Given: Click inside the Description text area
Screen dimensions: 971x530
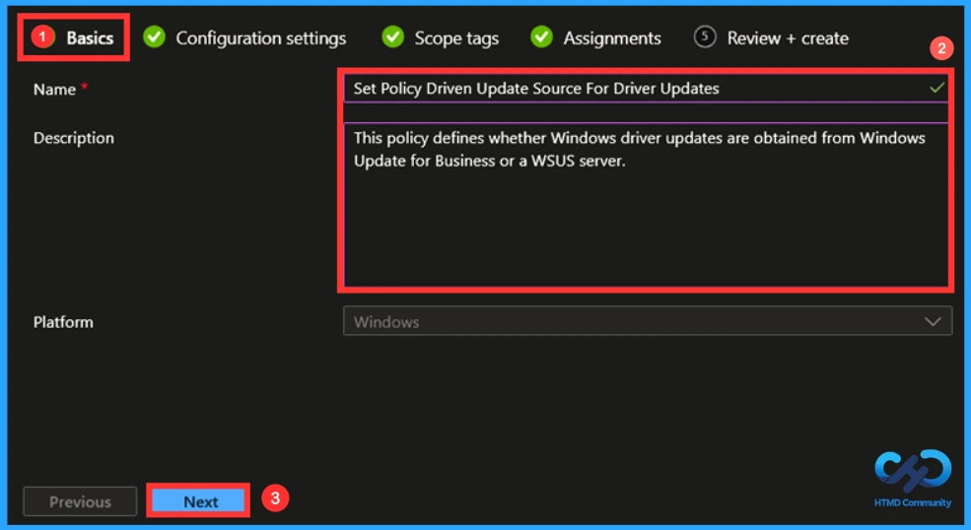Looking at the screenshot, I should click(x=646, y=204).
